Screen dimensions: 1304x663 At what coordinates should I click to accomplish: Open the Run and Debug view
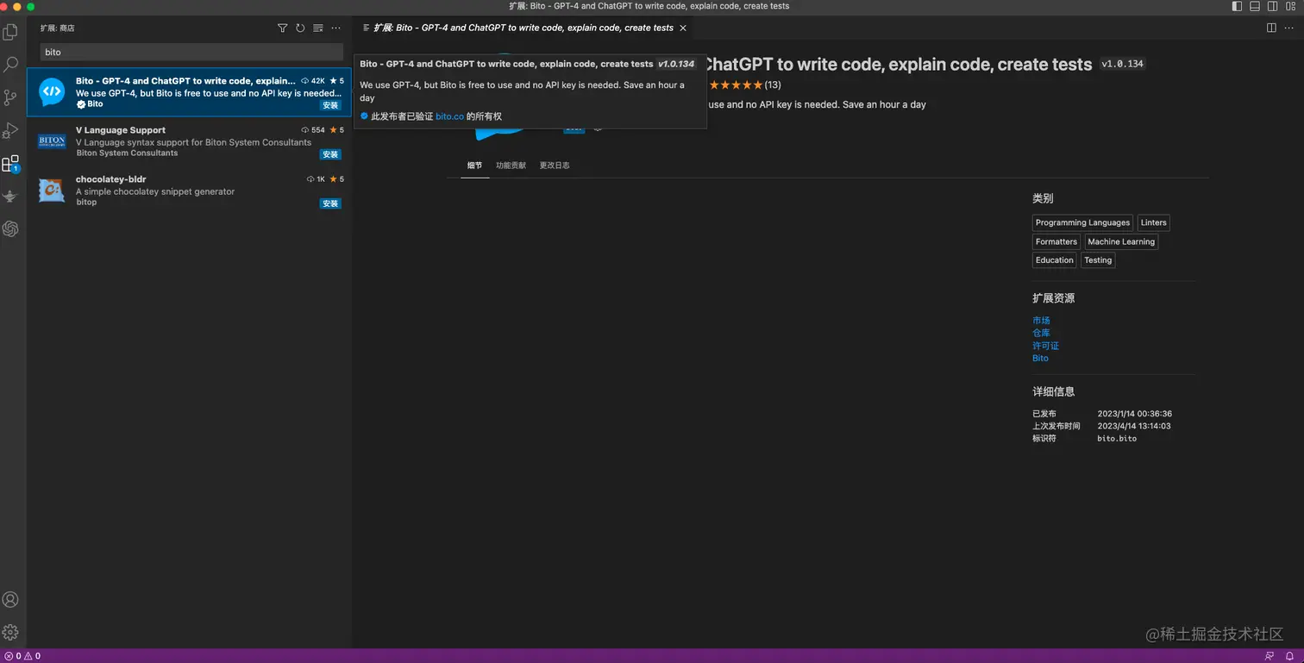pyautogui.click(x=10, y=130)
